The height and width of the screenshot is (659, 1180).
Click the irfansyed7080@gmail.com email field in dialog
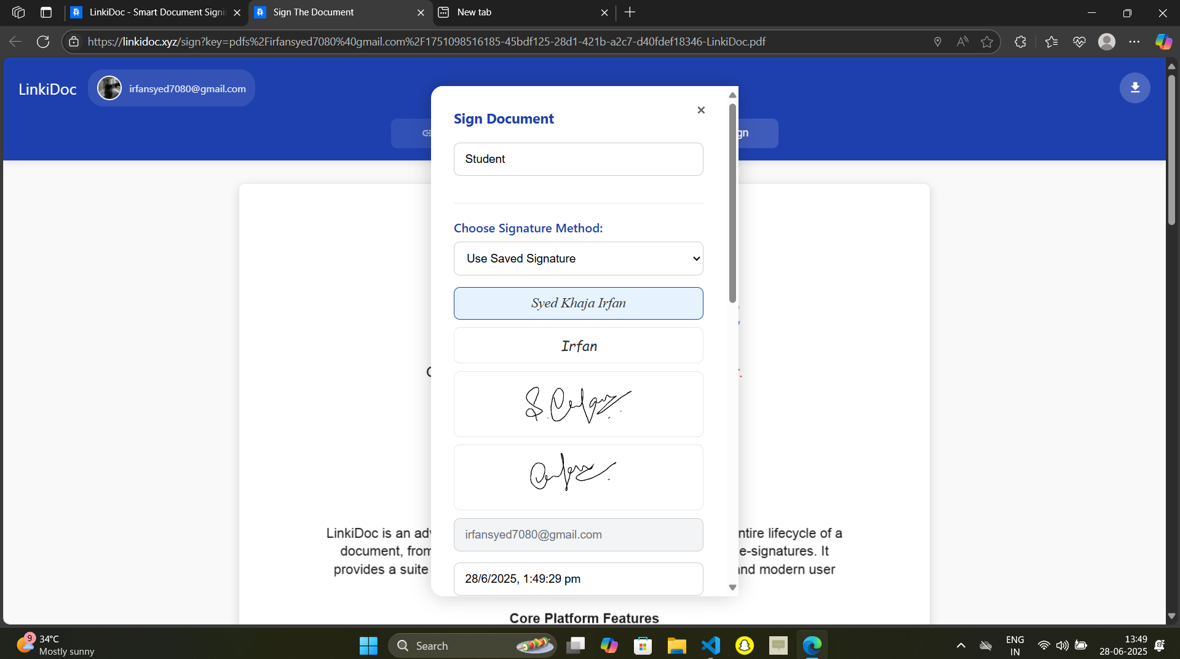tap(578, 535)
